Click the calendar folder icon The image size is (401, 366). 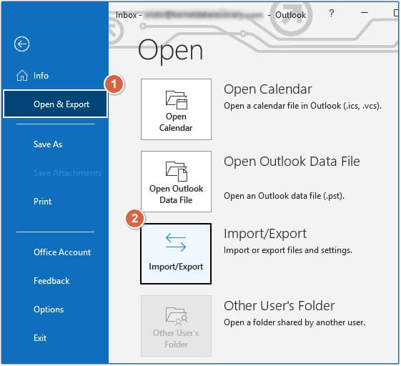177,100
